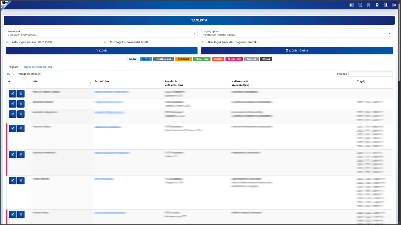Click the SZŰRÉS TÖRLÉSE button
This screenshot has height=225, width=401.
click(297, 50)
